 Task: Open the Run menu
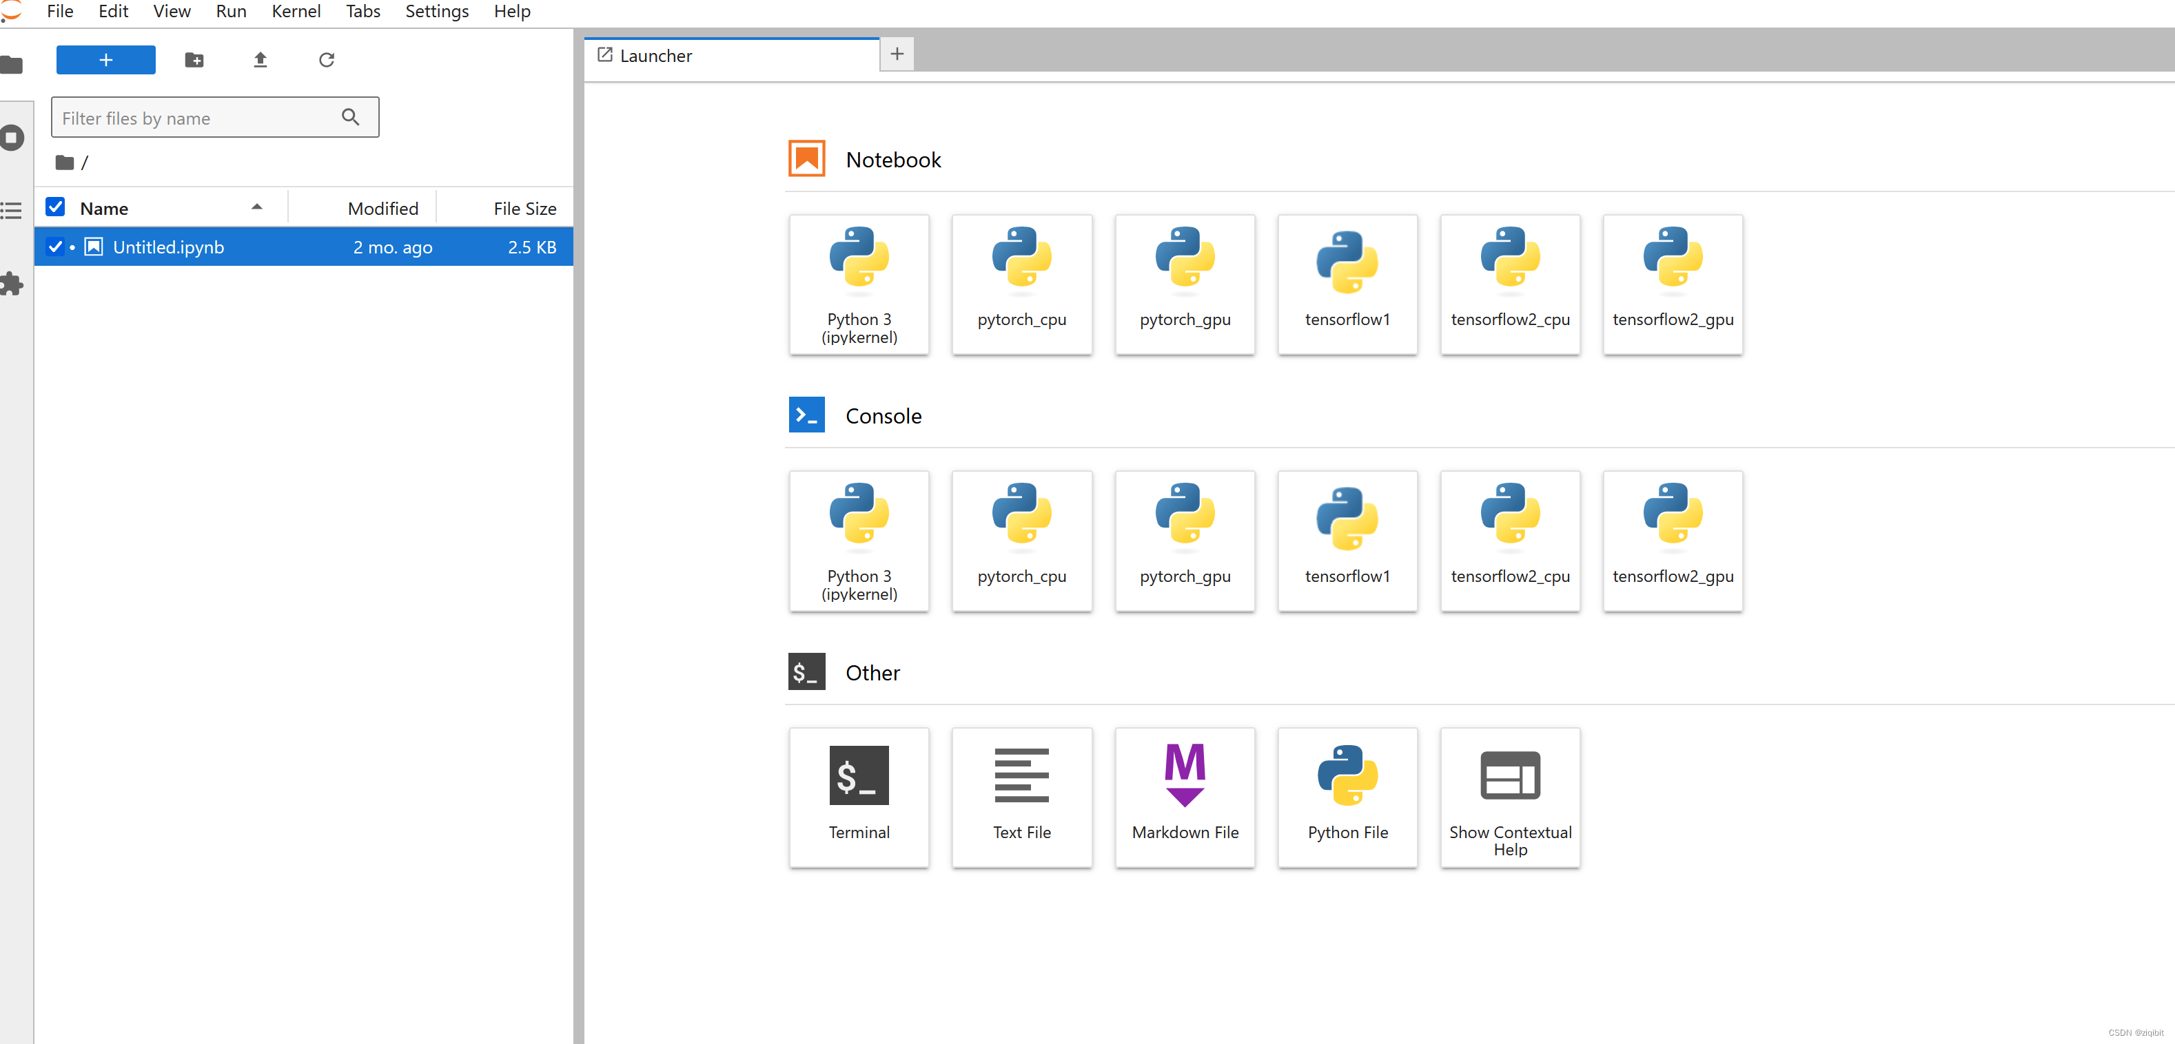point(232,12)
